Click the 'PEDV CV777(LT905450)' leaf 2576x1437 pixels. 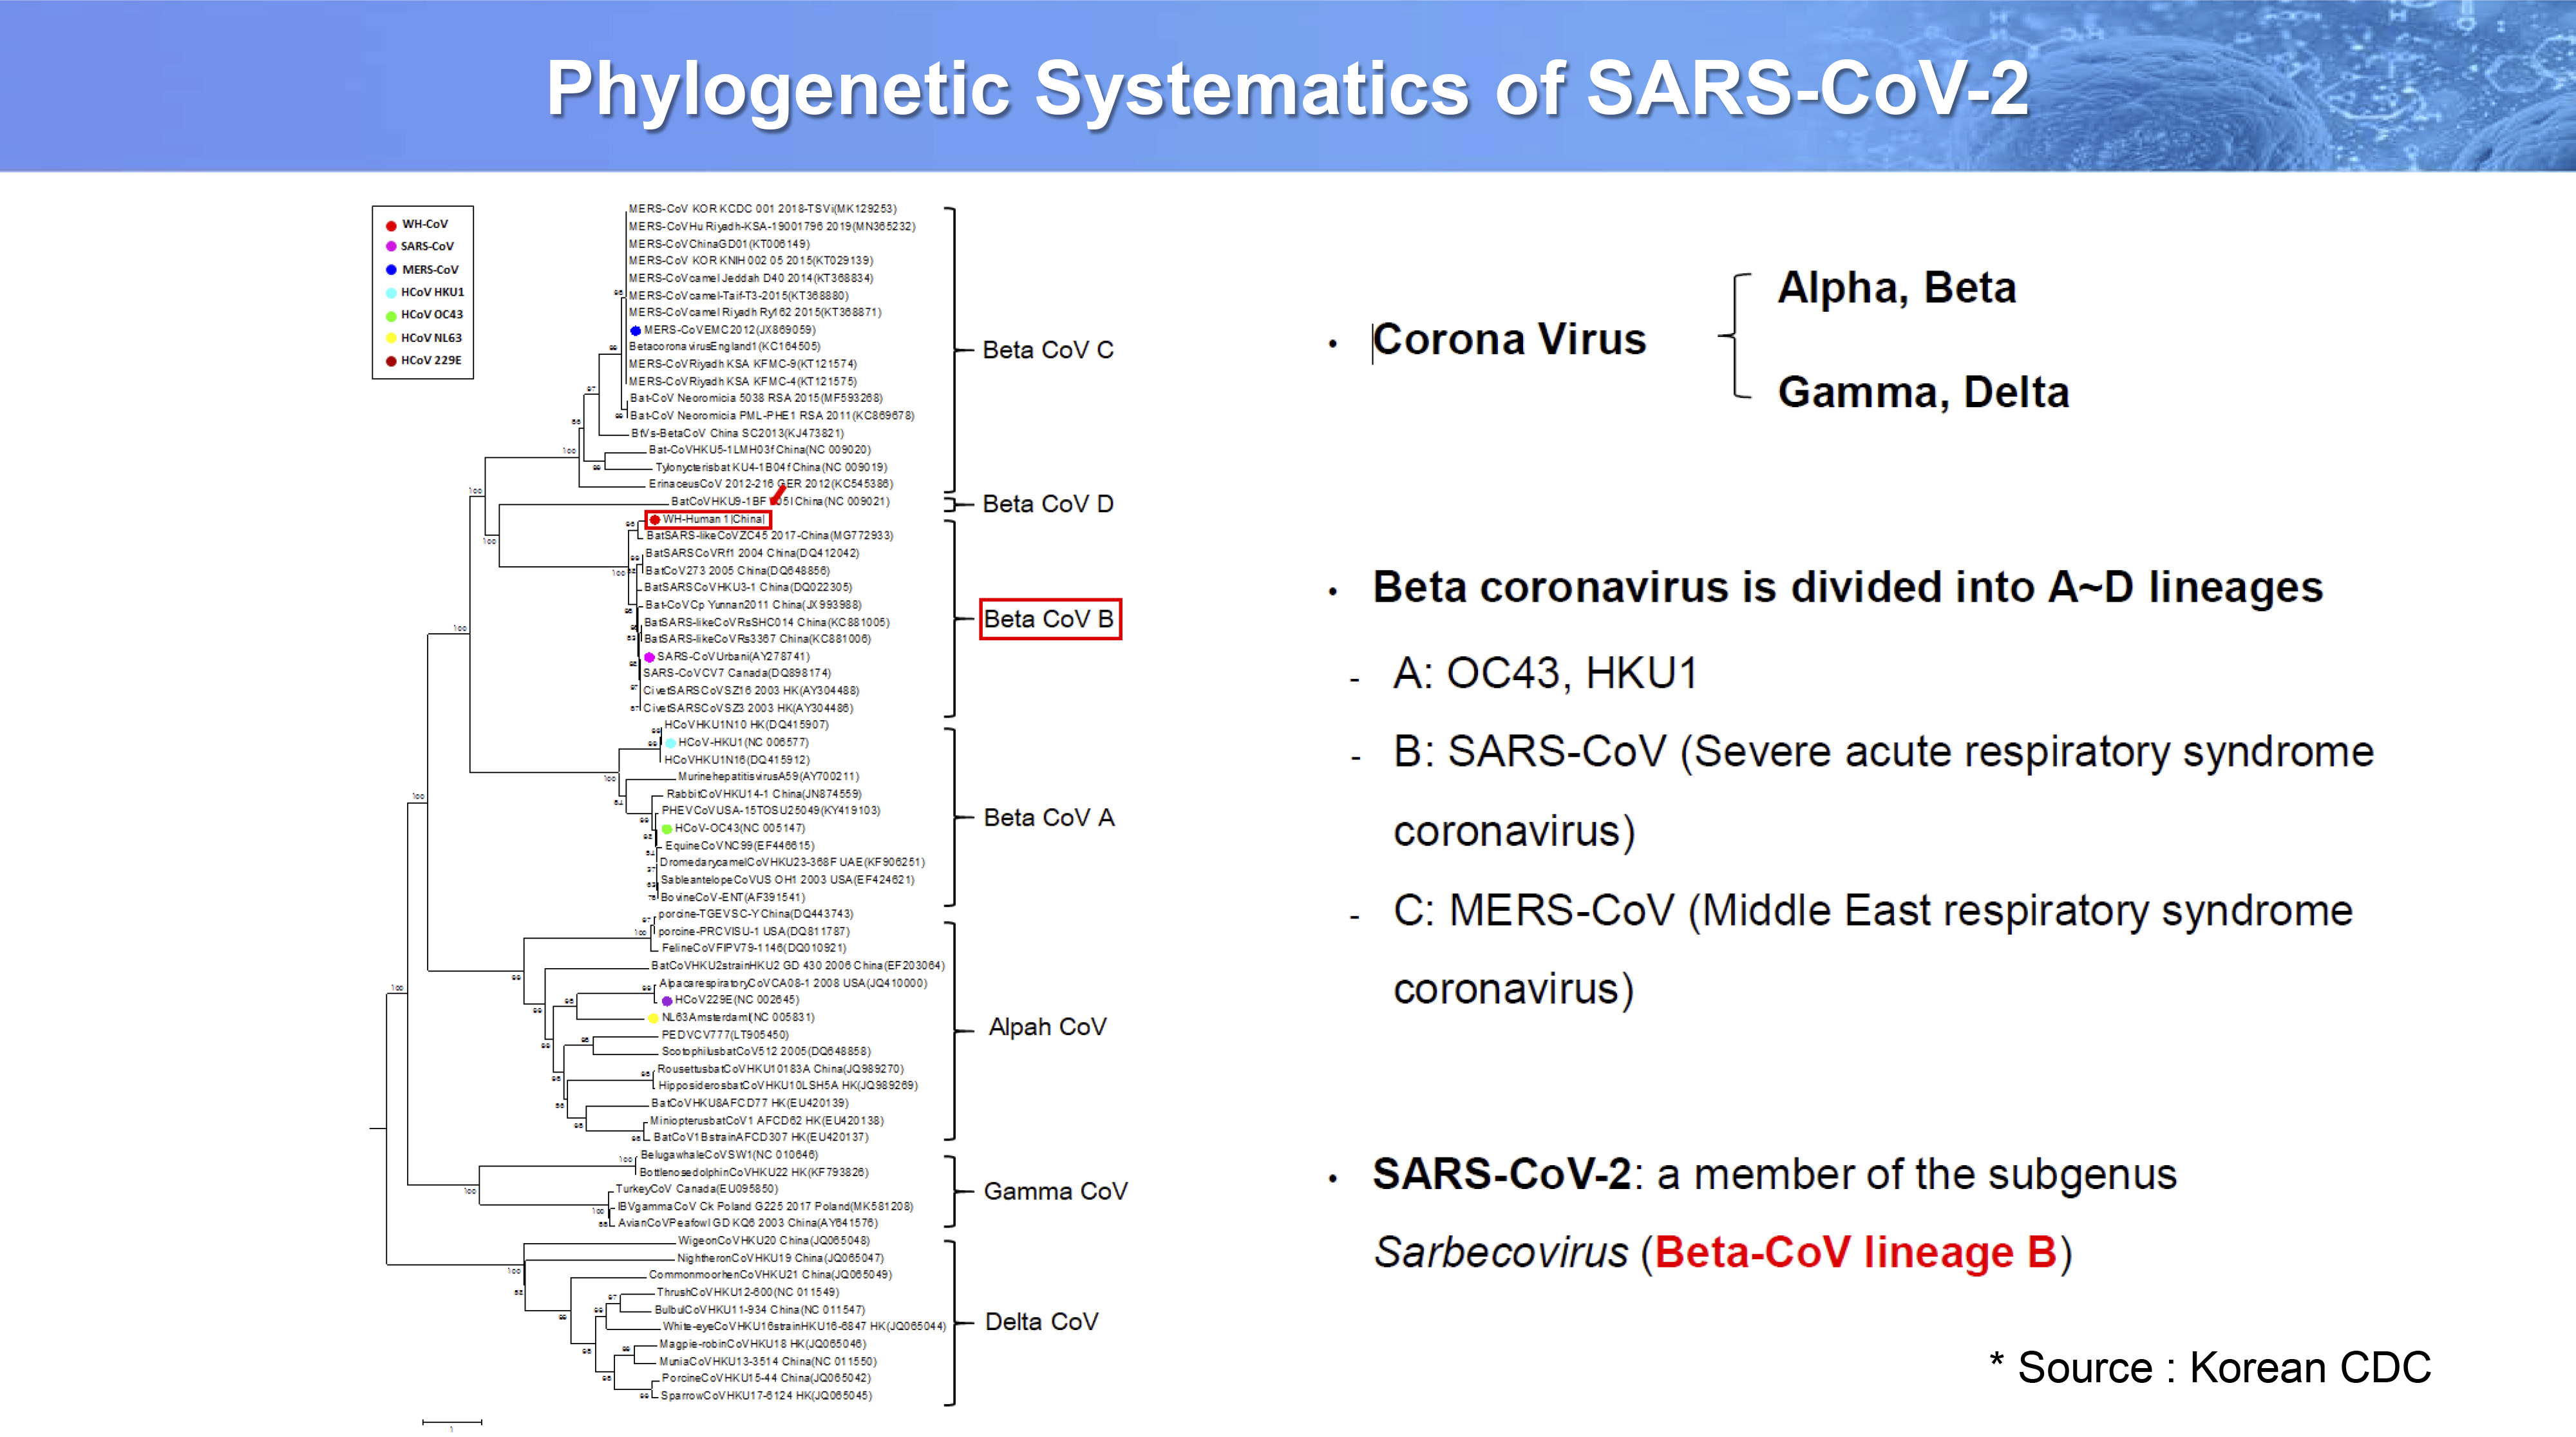(x=725, y=1034)
